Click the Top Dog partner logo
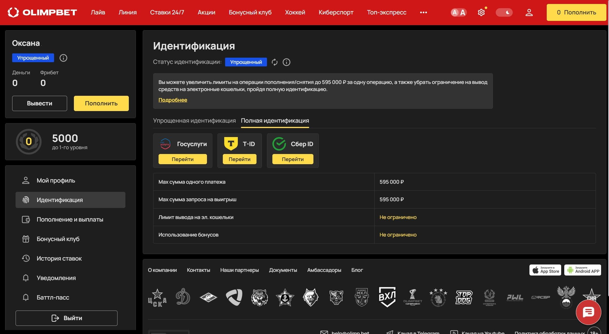 464,297
